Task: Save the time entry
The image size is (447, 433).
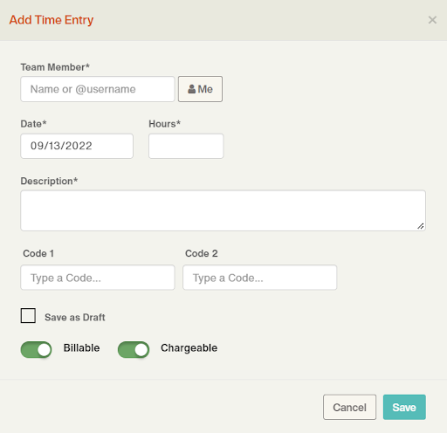Action: pos(404,407)
